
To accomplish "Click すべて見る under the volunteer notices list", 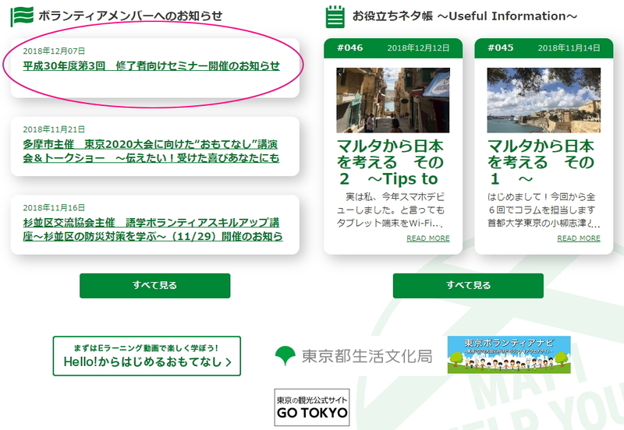I will tap(154, 285).
